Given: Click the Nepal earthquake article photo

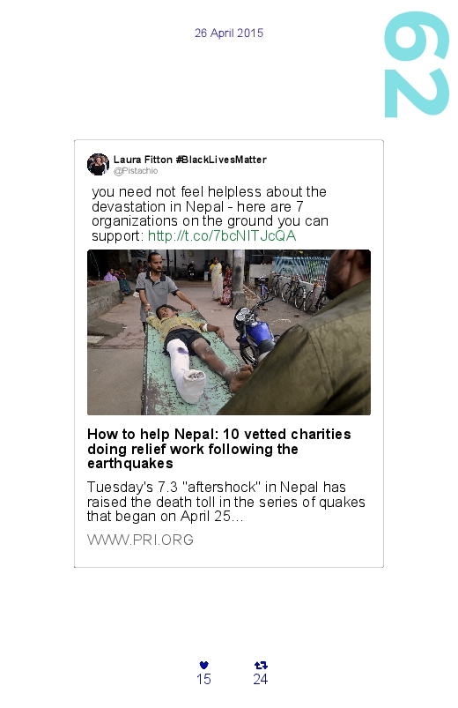Looking at the screenshot, I should 229,332.
